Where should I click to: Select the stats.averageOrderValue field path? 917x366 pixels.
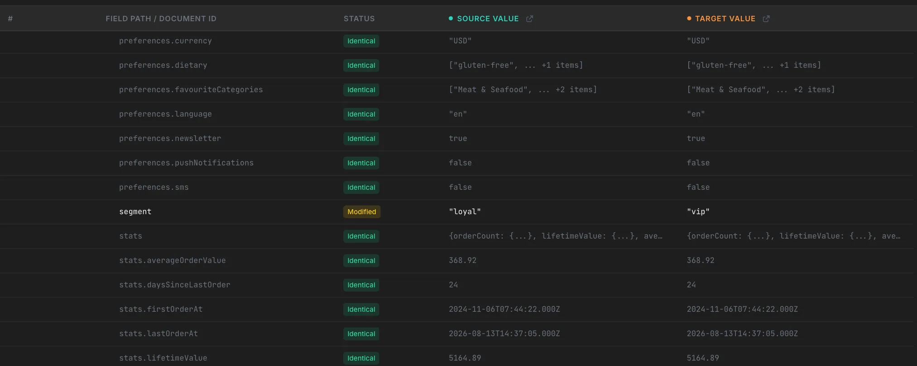(172, 260)
